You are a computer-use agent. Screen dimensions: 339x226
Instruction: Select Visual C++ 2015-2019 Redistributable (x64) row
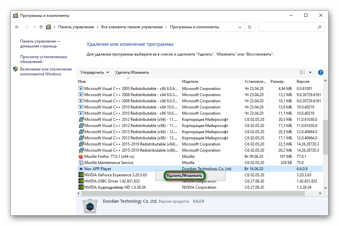tap(200, 144)
